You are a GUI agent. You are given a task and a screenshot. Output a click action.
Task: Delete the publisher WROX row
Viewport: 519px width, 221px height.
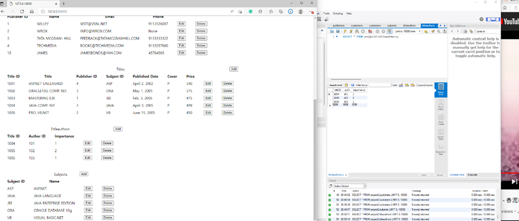(201, 31)
